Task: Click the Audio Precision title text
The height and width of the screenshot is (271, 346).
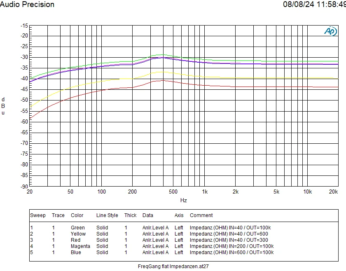Action: click(27, 5)
